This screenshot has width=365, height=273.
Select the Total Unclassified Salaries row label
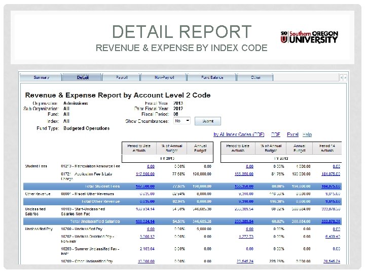pyautogui.click(x=95, y=221)
